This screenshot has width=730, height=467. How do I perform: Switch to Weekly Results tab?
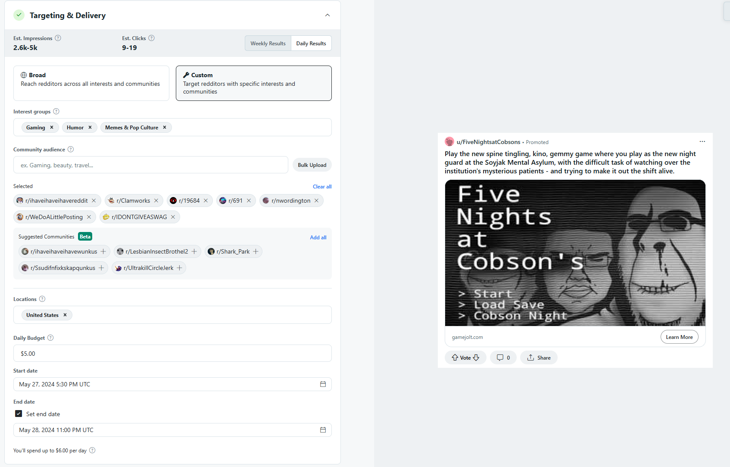pyautogui.click(x=268, y=43)
